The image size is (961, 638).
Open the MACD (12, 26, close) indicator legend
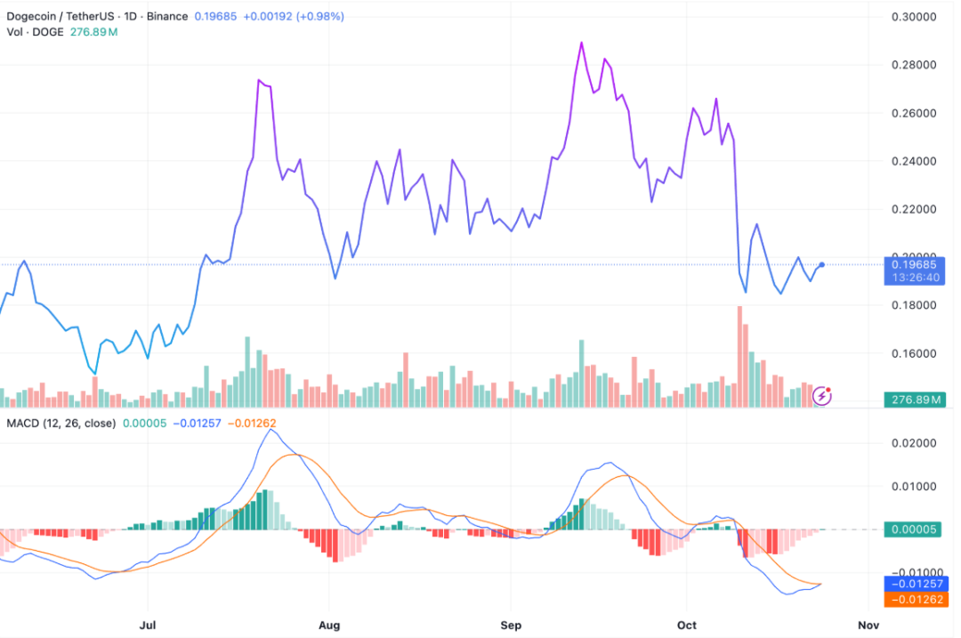coord(61,423)
